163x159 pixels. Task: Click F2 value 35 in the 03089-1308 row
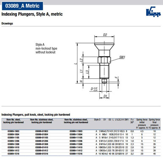pos(155,144)
